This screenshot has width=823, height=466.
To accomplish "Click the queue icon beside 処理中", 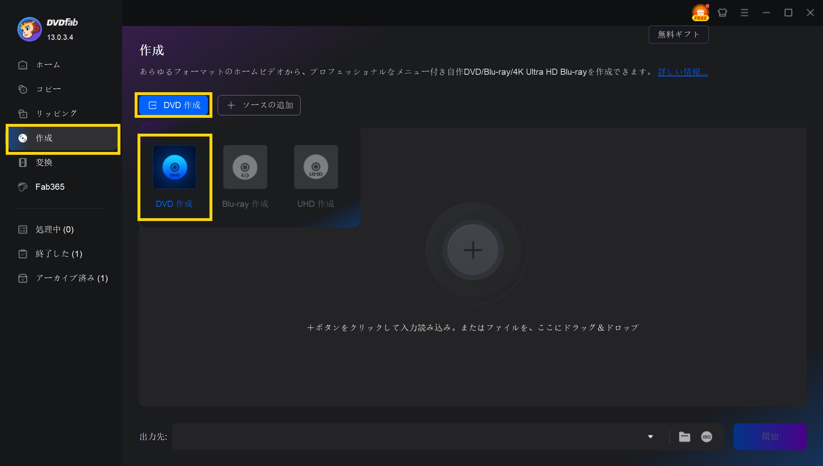I will [x=23, y=230].
